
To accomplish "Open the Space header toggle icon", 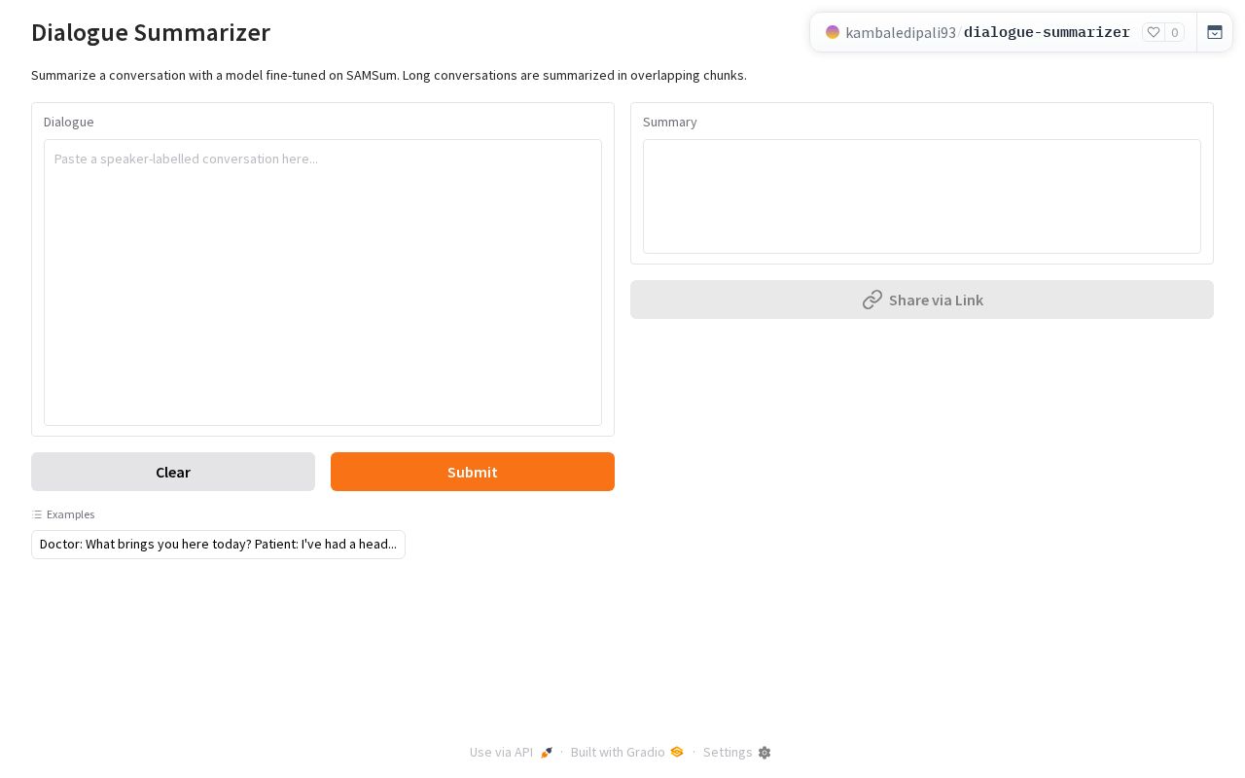I will (1215, 32).
